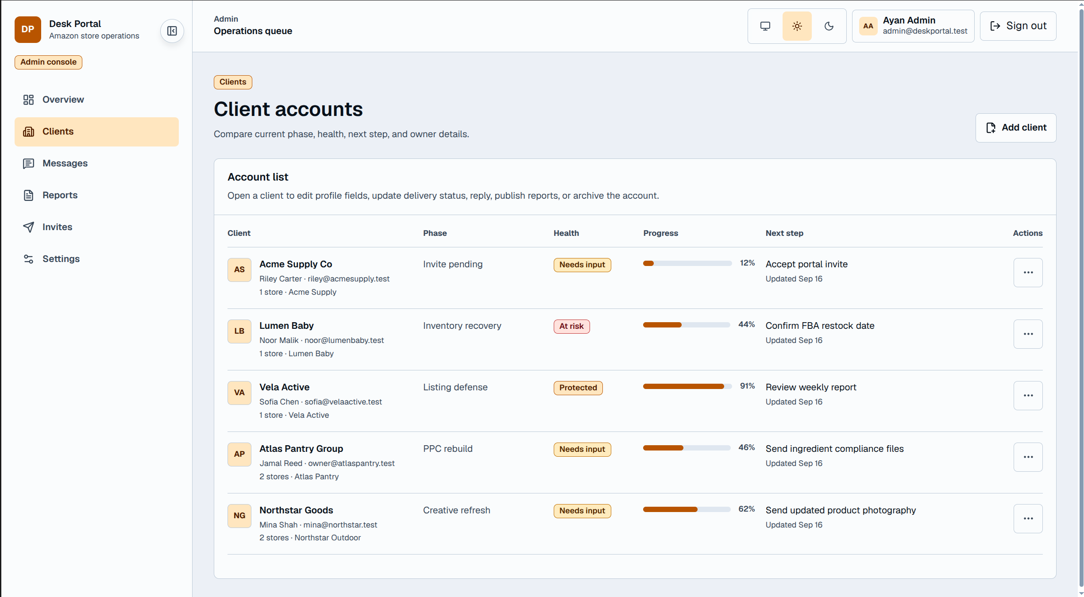The image size is (1084, 597).
Task: Open actions menu for Atlas Pantry Group
Action: pyautogui.click(x=1028, y=457)
